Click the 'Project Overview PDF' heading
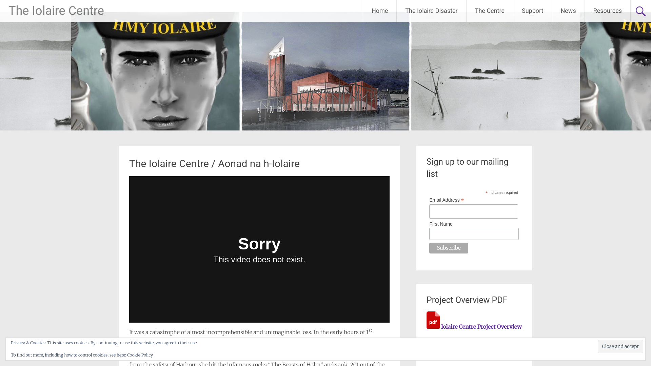This screenshot has height=366, width=651. tap(467, 300)
